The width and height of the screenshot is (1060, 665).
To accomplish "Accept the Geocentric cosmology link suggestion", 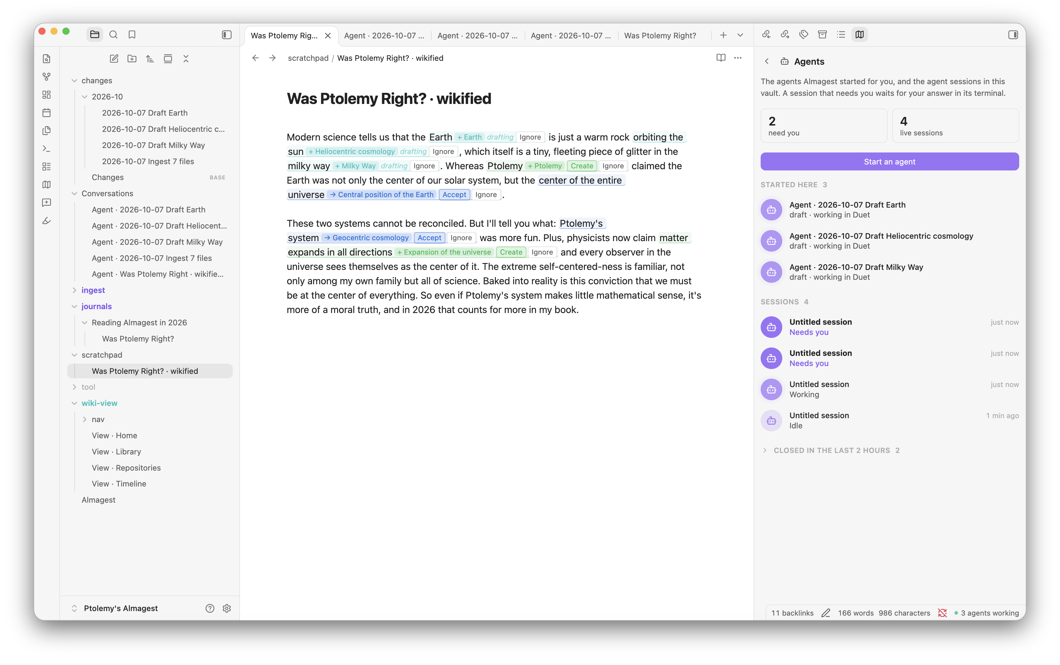I will point(429,238).
